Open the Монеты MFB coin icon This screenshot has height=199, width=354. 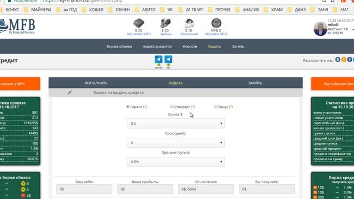(216, 23)
